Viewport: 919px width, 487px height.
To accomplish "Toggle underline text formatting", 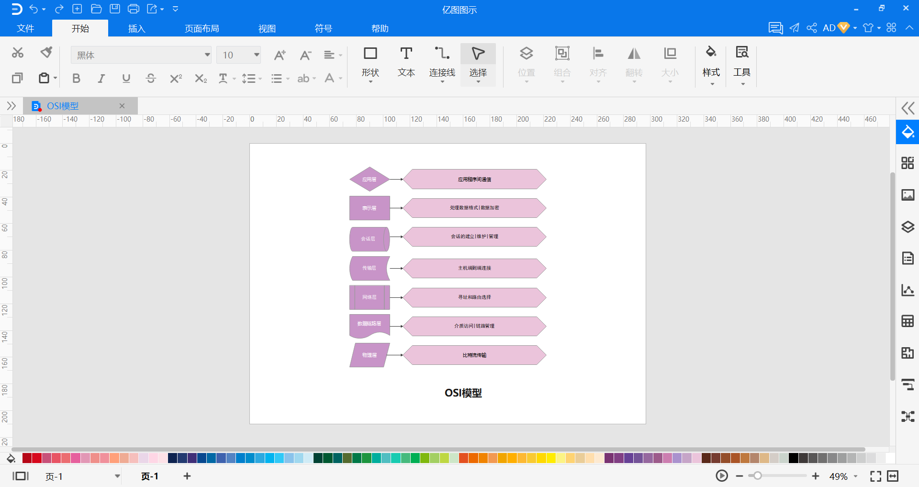I will coord(126,79).
